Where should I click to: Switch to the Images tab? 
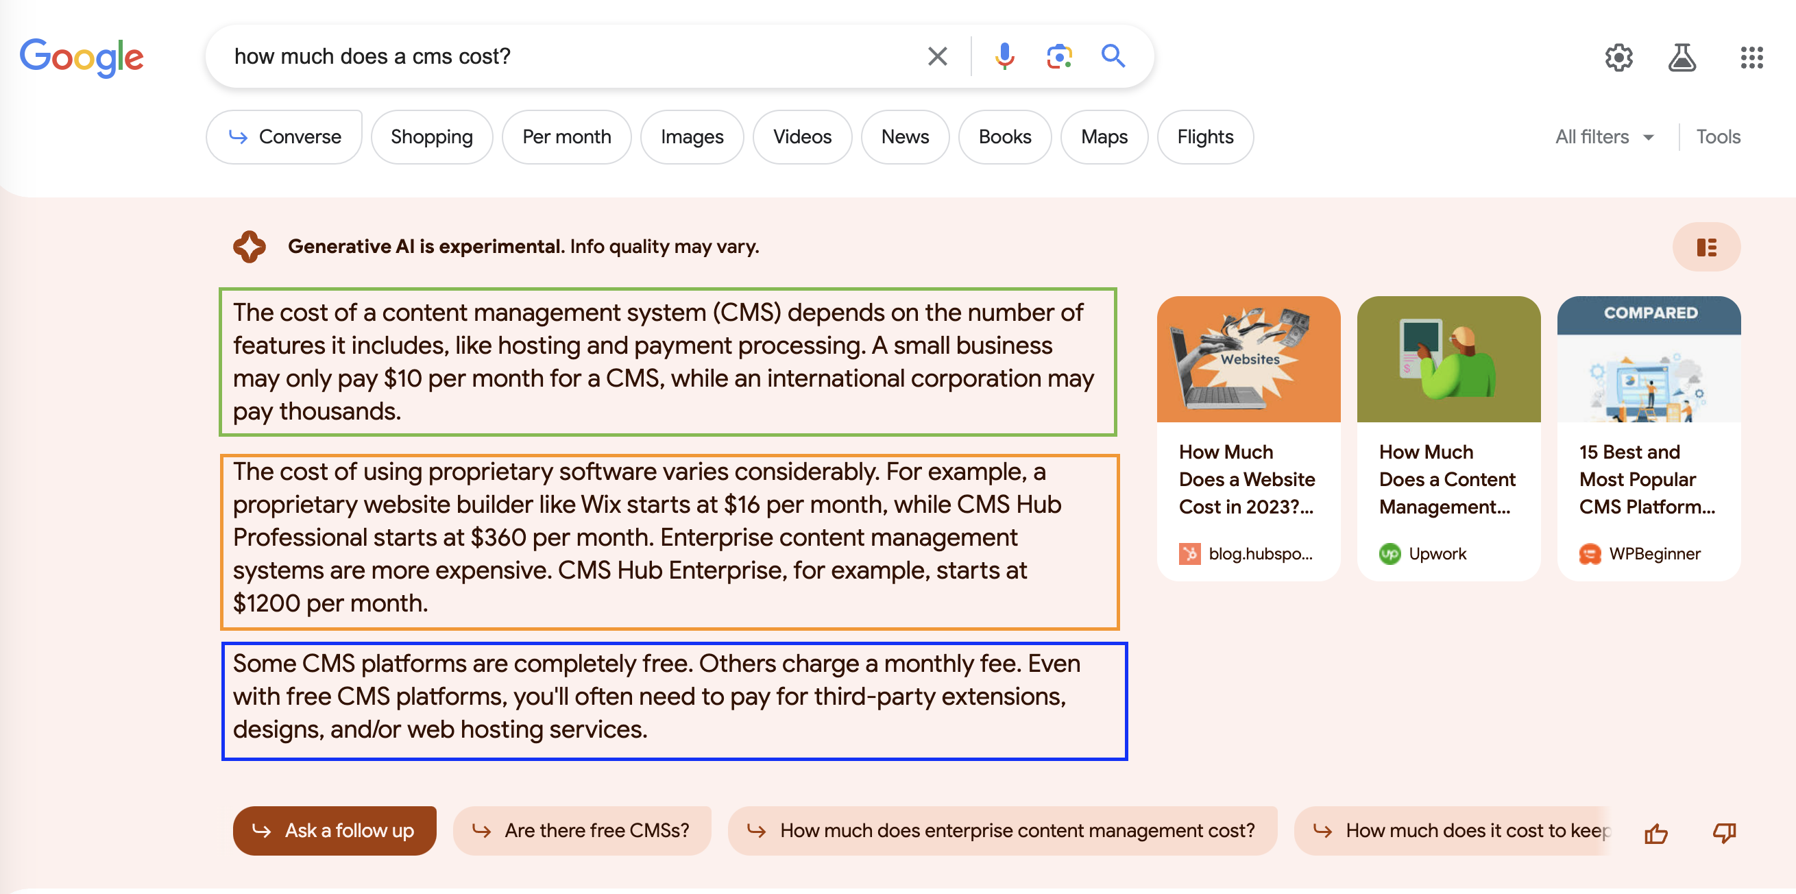(x=692, y=137)
